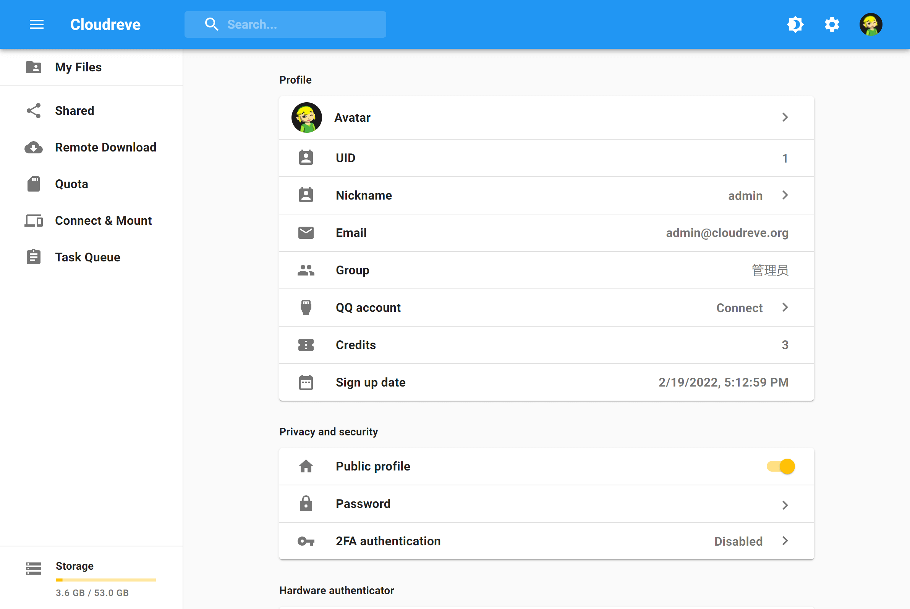
Task: Toggle the Public profile switch off
Action: point(780,466)
